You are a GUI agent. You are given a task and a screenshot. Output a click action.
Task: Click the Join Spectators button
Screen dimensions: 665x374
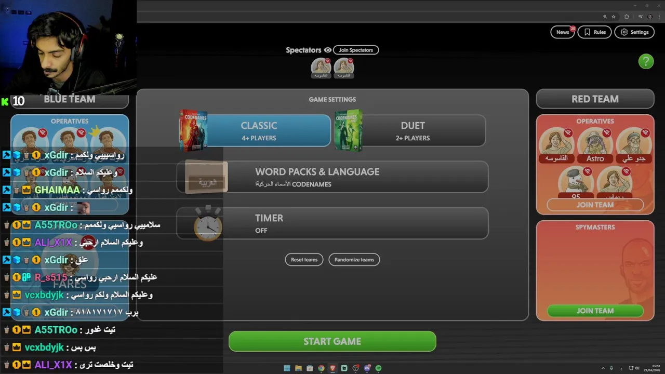pos(356,50)
